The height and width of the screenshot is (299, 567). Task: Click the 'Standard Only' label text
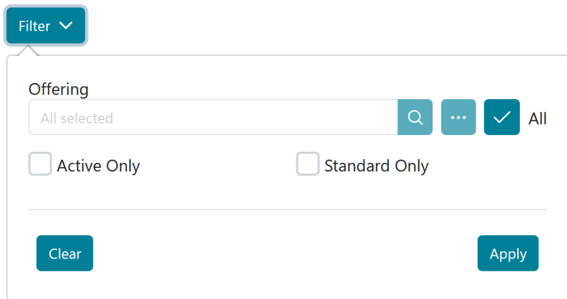click(x=377, y=166)
